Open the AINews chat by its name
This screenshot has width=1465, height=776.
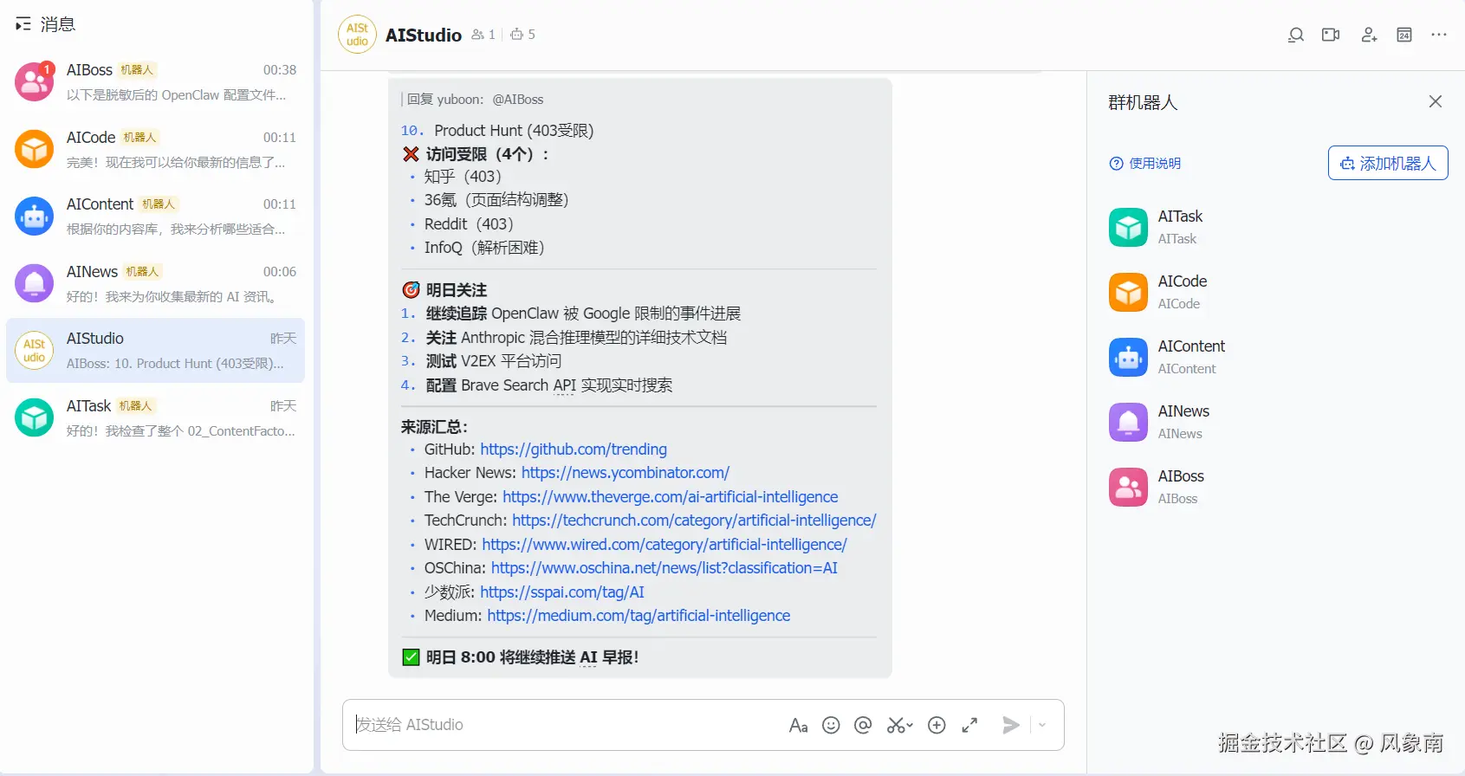pos(92,272)
